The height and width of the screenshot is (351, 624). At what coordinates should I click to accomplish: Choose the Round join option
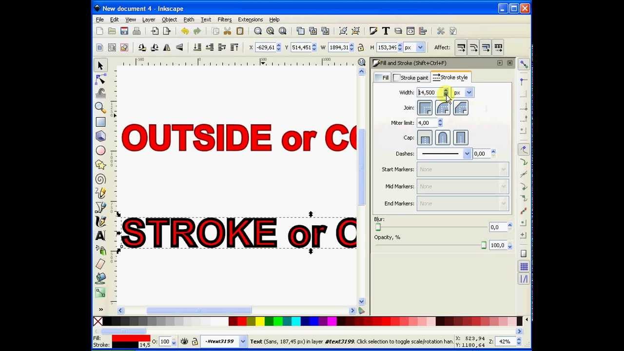pyautogui.click(x=443, y=108)
